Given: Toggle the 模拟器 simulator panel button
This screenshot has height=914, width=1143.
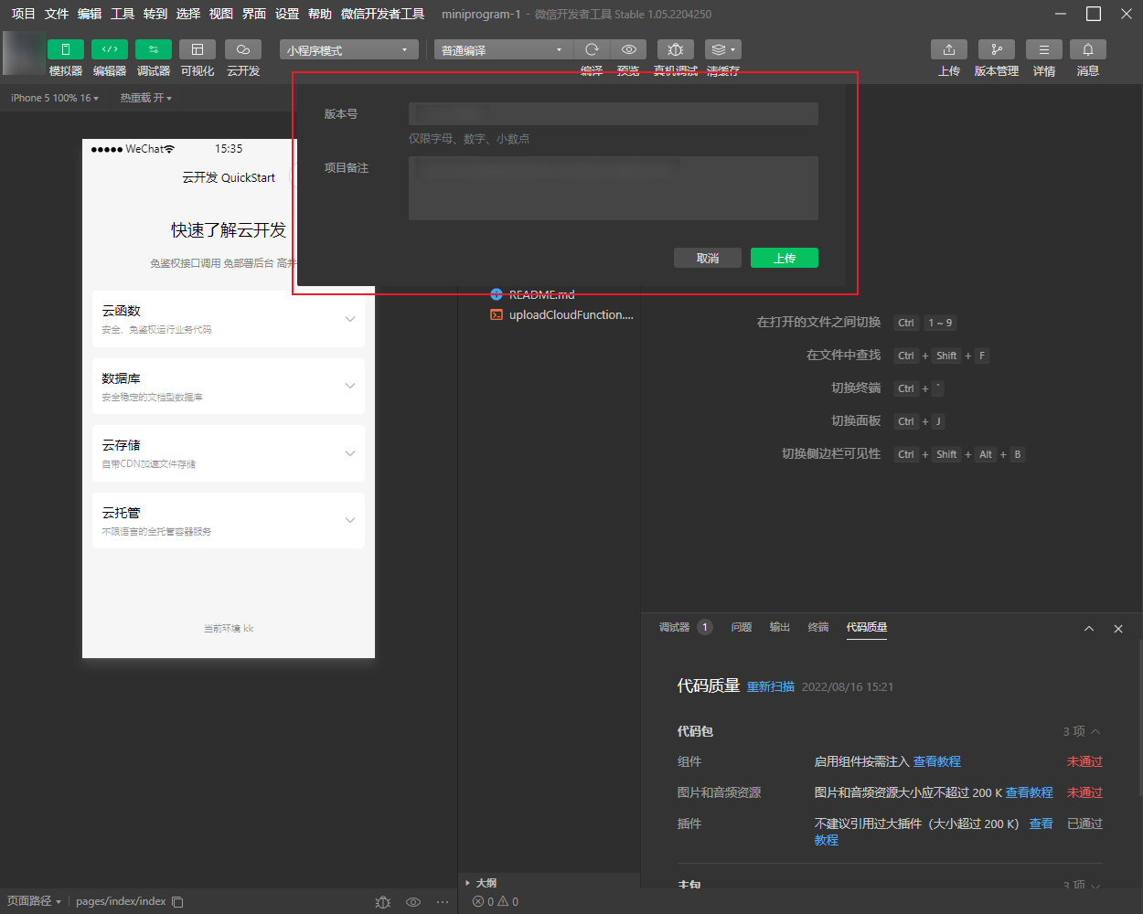Looking at the screenshot, I should pyautogui.click(x=66, y=49).
